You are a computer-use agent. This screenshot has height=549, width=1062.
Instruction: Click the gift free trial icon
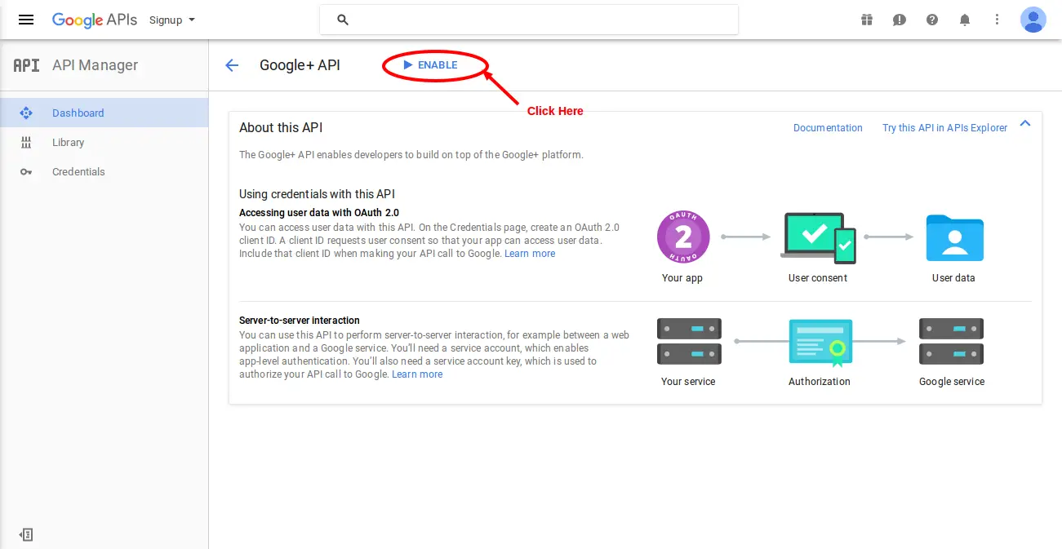pos(867,20)
